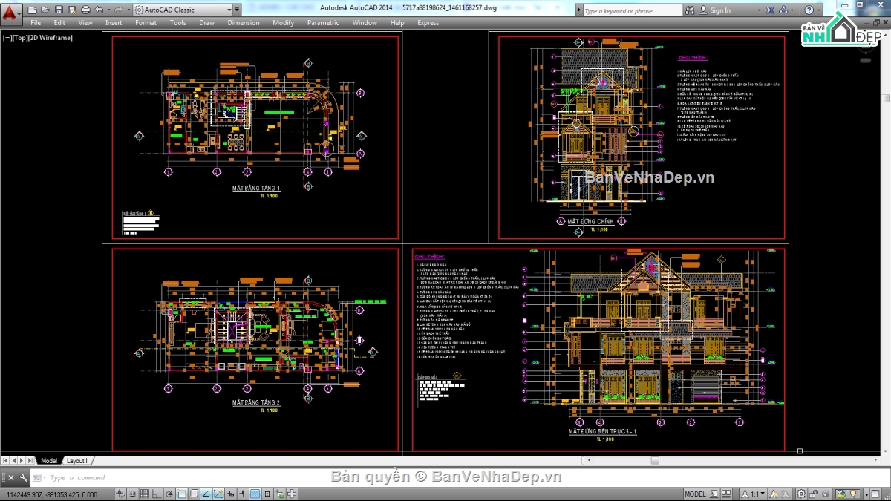Open the Dimension menu
891x501 pixels.
(243, 23)
